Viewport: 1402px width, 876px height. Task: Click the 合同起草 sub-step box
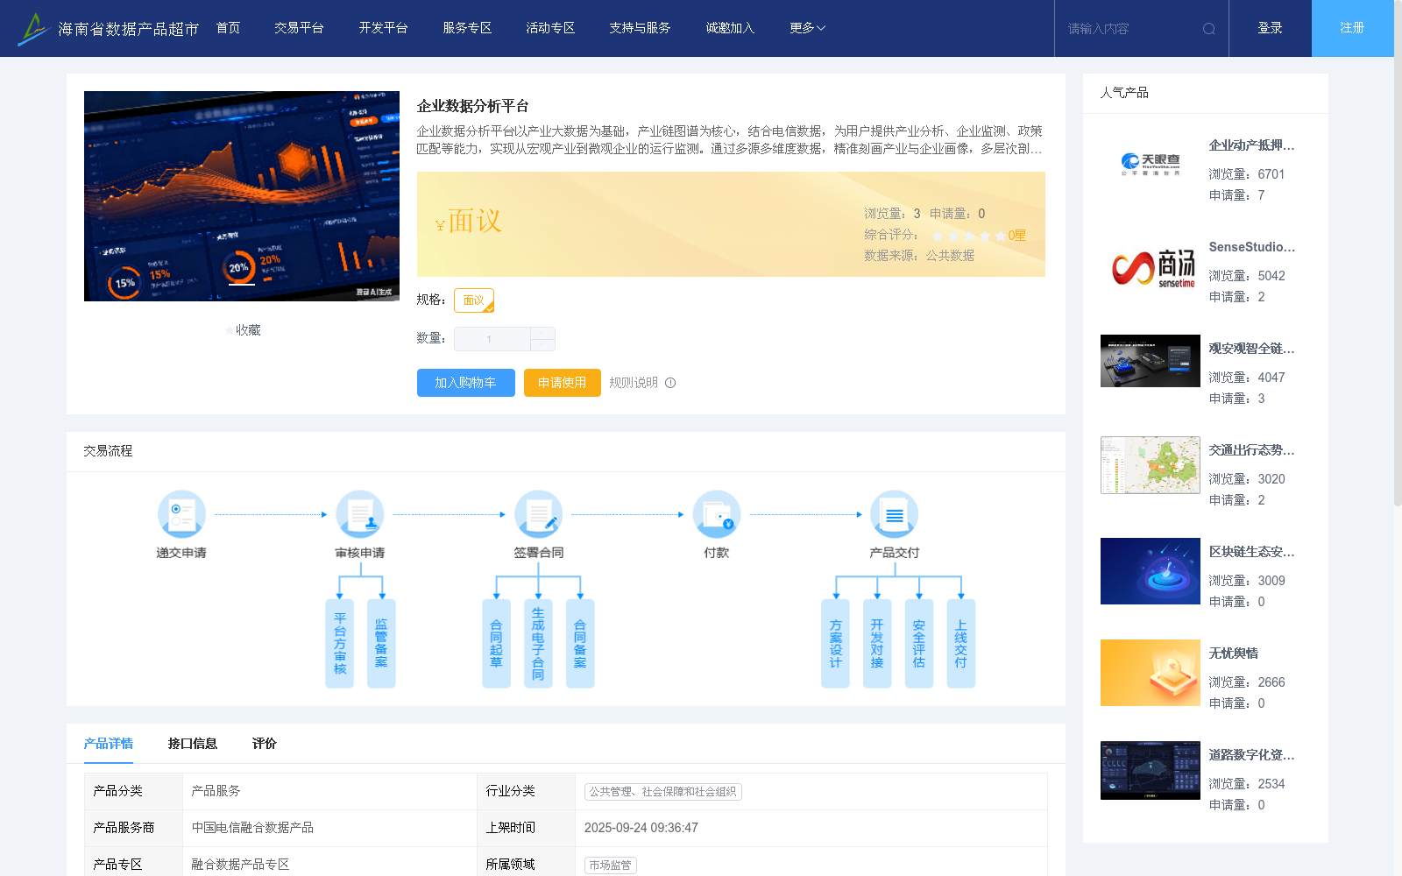497,644
